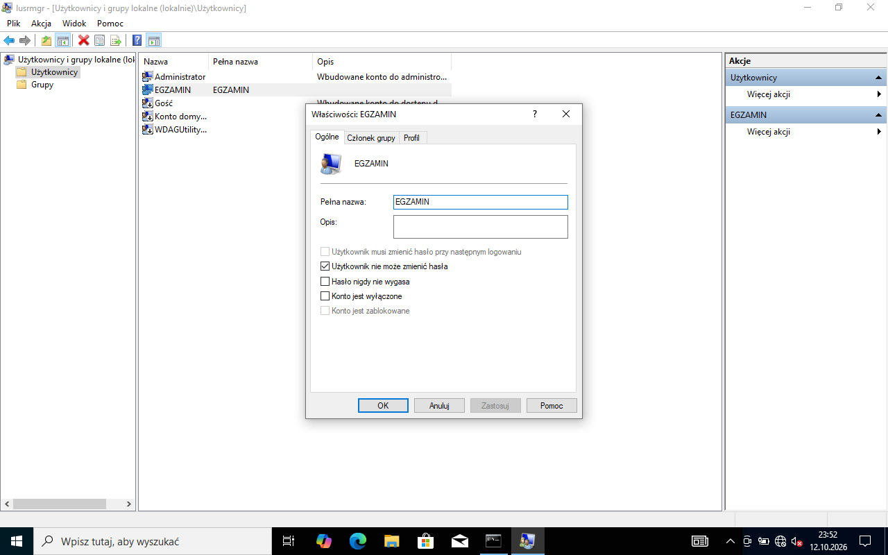888x555 pixels.
Task: Sort the list by the Nazwa column header
Action: click(173, 62)
